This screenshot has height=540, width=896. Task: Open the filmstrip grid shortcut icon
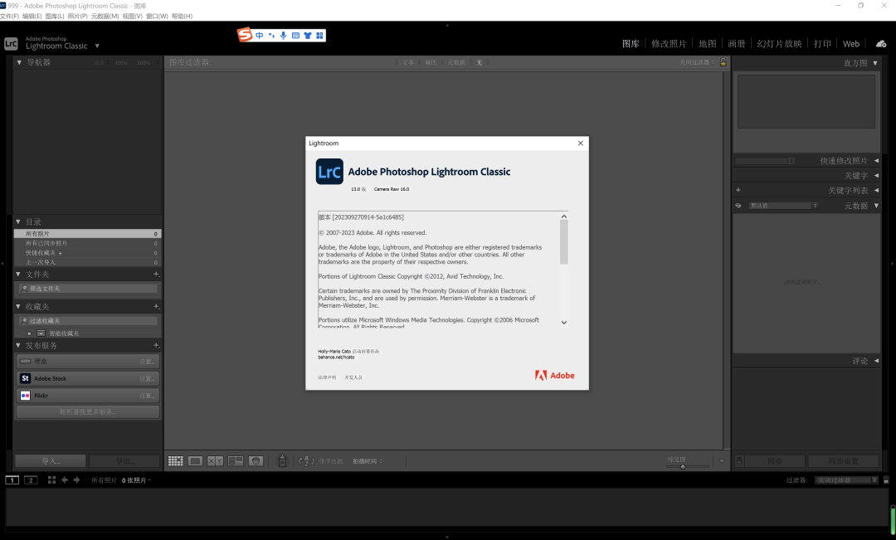coord(51,480)
